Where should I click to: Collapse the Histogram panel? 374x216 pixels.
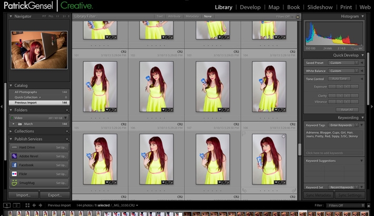(362, 16)
